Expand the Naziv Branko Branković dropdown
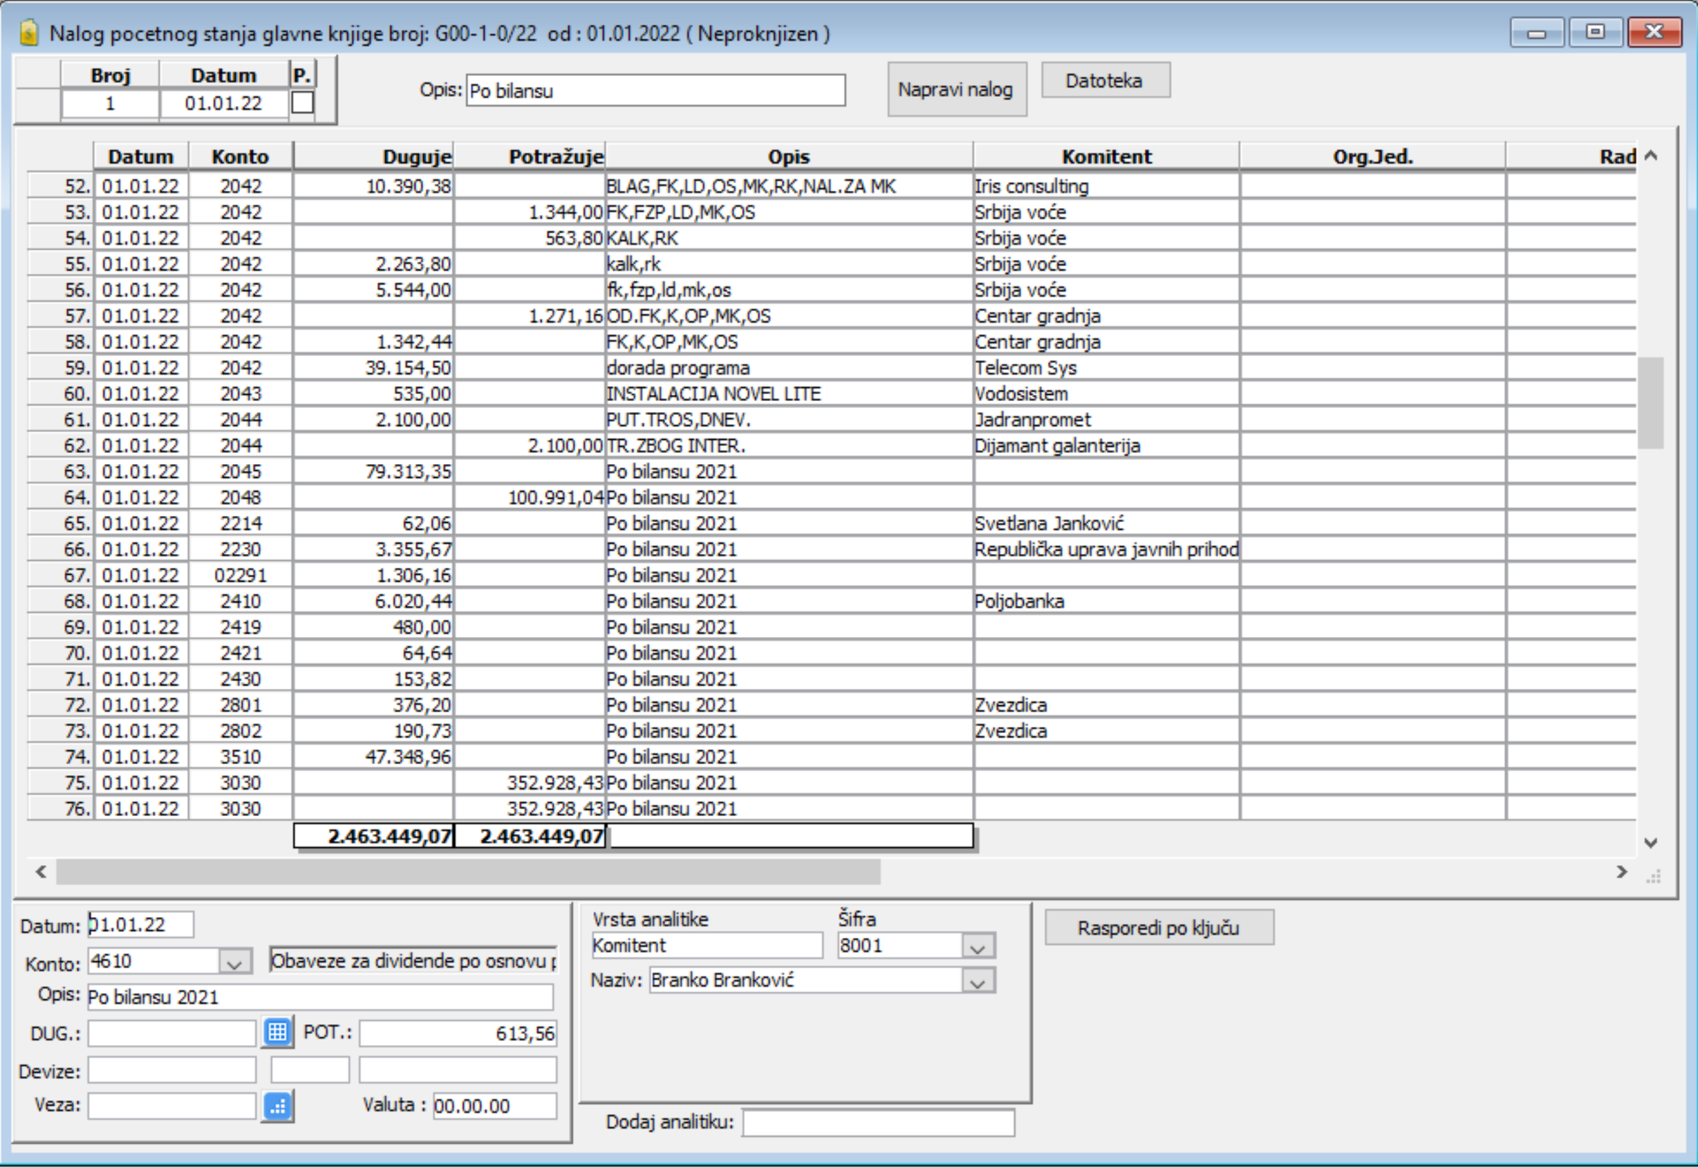 tap(978, 981)
